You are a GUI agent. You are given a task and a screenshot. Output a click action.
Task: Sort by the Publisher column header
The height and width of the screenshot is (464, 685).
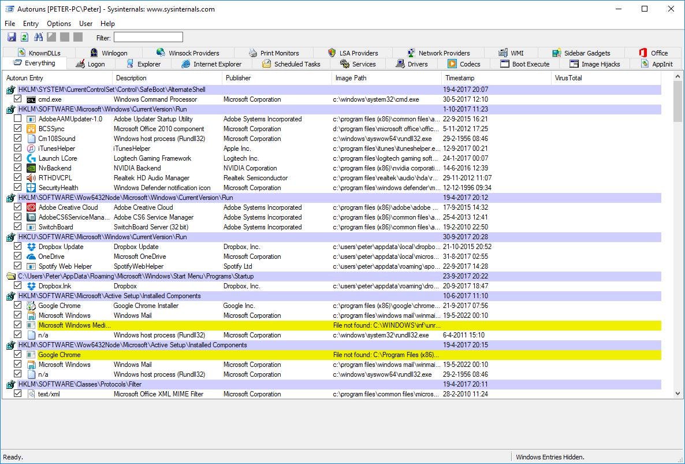point(238,78)
